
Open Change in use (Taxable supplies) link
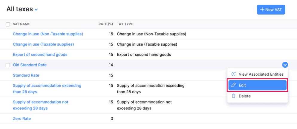pyautogui.click(x=43, y=44)
